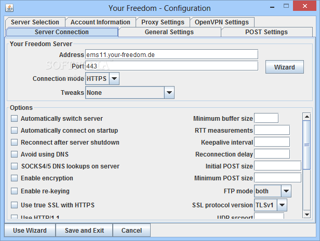Click the Minimum POST size field
Image resolution: width=320 pixels, height=241 pixels.
pos(278,178)
